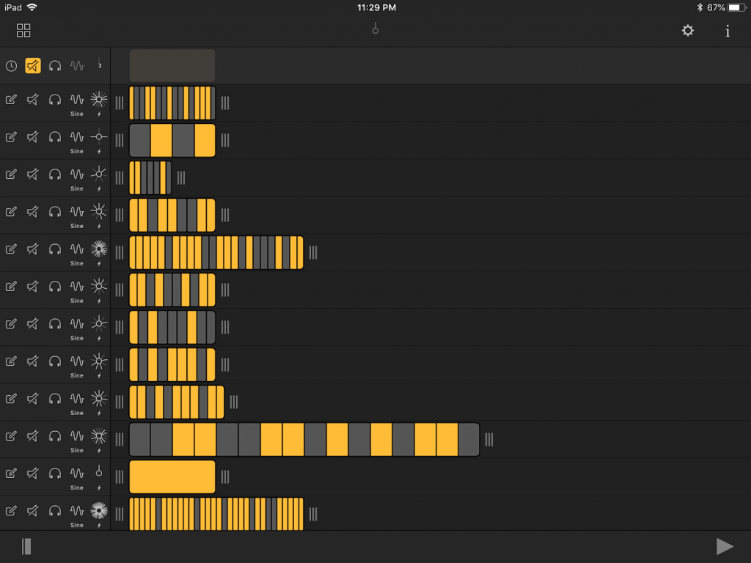Tap the Wi-Fi status icon
This screenshot has height=563, width=751.
click(x=32, y=7)
